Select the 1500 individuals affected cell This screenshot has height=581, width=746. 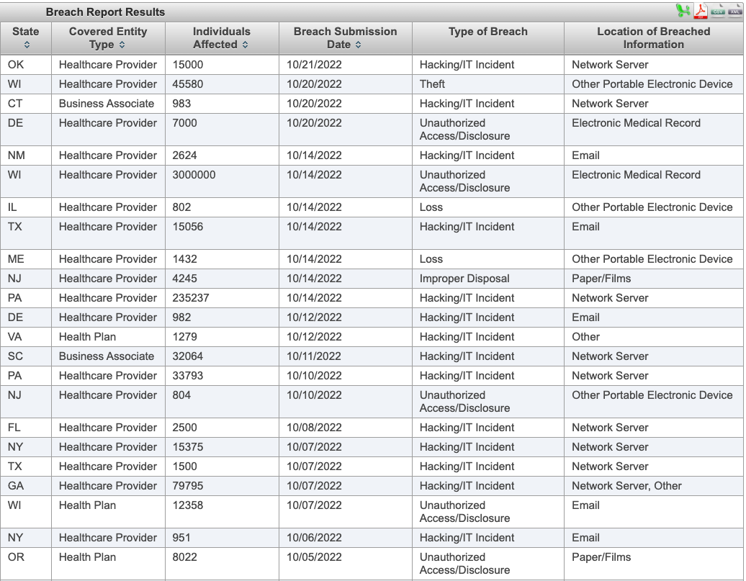(223, 467)
